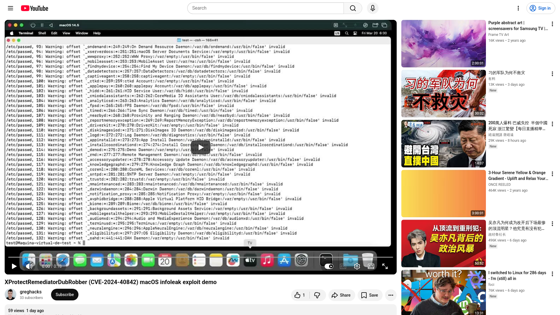Viewport: 560px width, 315px height.
Task: Click Apple TV icon in the video's dock
Action: coord(250,260)
